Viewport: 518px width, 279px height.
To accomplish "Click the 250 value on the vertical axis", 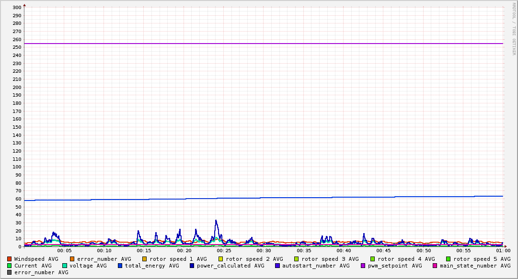I will (17, 47).
